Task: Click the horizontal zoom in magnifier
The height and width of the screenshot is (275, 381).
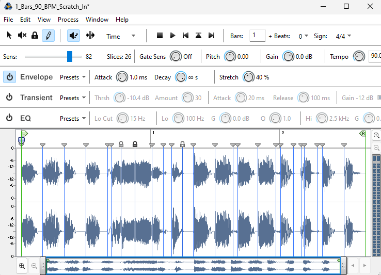Action: (22, 266)
